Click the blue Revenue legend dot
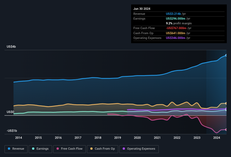 coord(9,149)
